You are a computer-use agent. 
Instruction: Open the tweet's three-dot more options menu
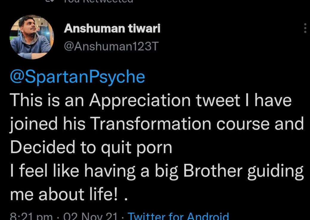tap(305, 28)
